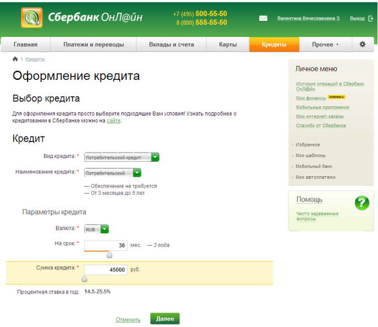Screen dimensions: 378x327
Task: Open the mail envelope icon
Action: [x=263, y=18]
